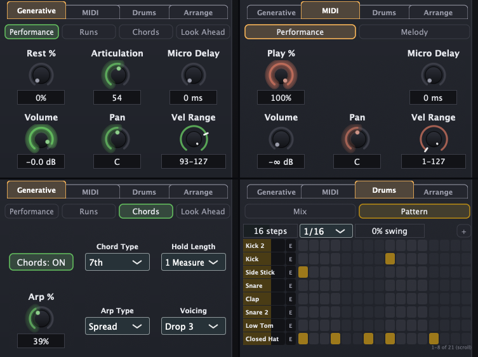Disable the Closed Hat thirteenth step
This screenshot has width=478, height=357.
[x=434, y=339]
